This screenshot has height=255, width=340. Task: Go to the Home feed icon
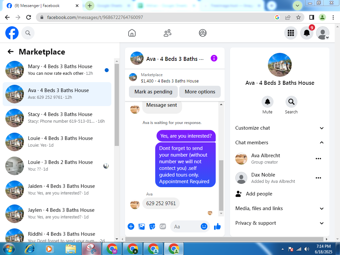click(132, 33)
